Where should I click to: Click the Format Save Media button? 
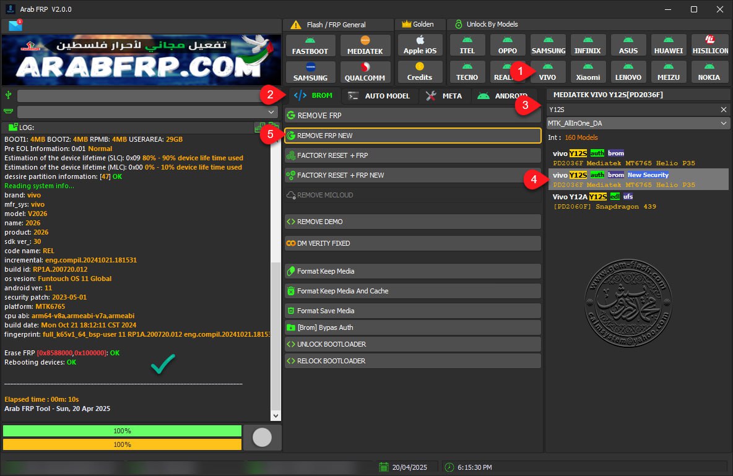pyautogui.click(x=413, y=311)
